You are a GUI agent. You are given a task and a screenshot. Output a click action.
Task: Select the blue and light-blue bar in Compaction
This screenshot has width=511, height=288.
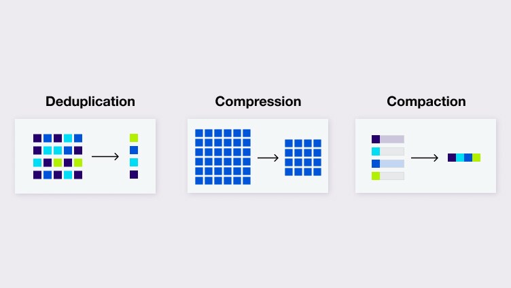pyautogui.click(x=387, y=164)
